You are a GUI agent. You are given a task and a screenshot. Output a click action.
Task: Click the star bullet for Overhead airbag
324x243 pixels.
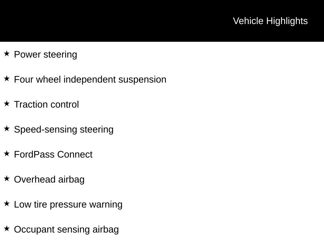(x=7, y=179)
